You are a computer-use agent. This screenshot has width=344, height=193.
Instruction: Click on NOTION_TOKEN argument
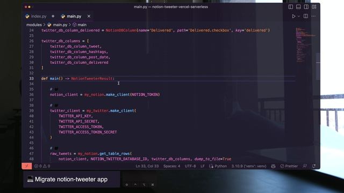pyautogui.click(x=145, y=94)
